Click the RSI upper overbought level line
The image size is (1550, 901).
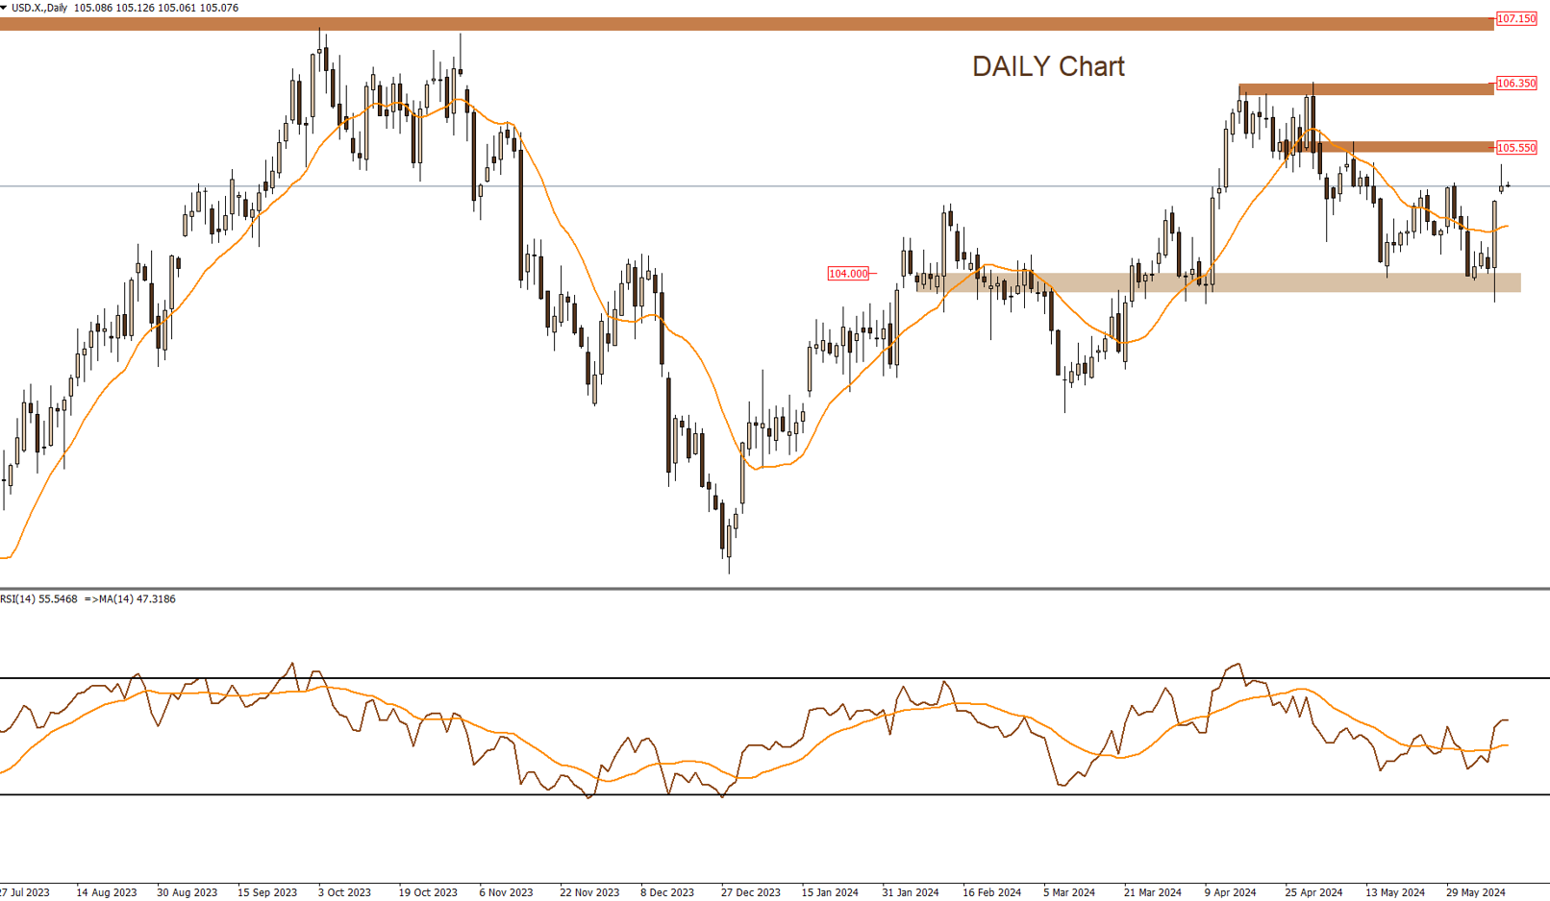(x=769, y=679)
